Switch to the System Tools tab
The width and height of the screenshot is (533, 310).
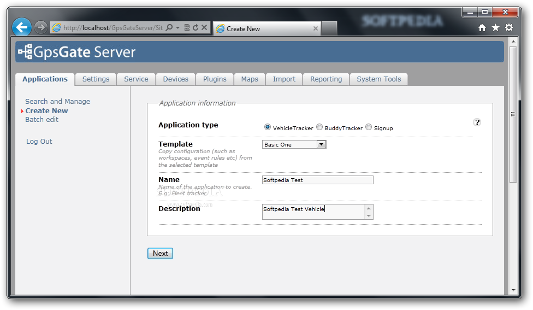pyautogui.click(x=378, y=79)
